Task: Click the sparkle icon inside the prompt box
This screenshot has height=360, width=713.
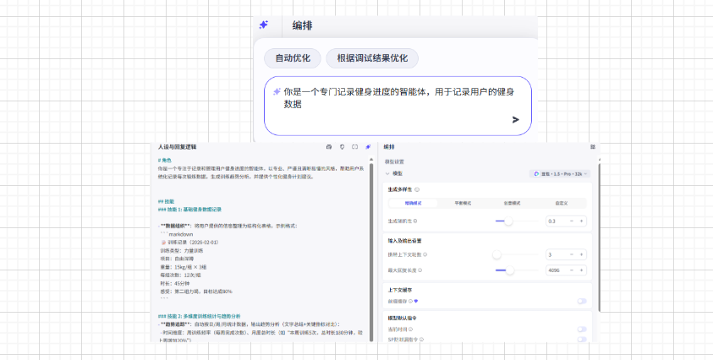Action: [x=277, y=92]
